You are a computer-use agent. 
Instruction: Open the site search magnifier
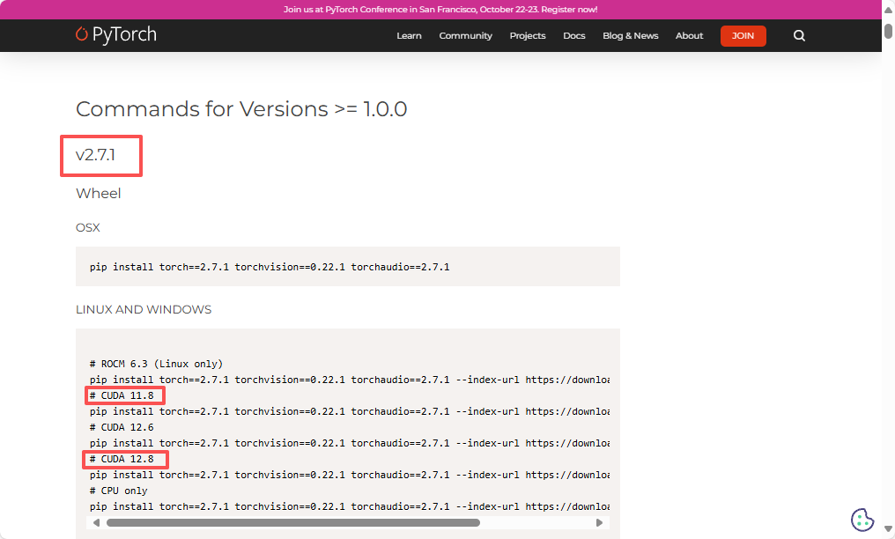[798, 35]
